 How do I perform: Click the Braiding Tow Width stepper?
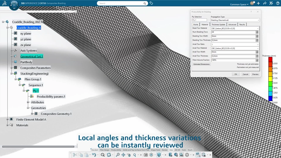[x=257, y=36]
